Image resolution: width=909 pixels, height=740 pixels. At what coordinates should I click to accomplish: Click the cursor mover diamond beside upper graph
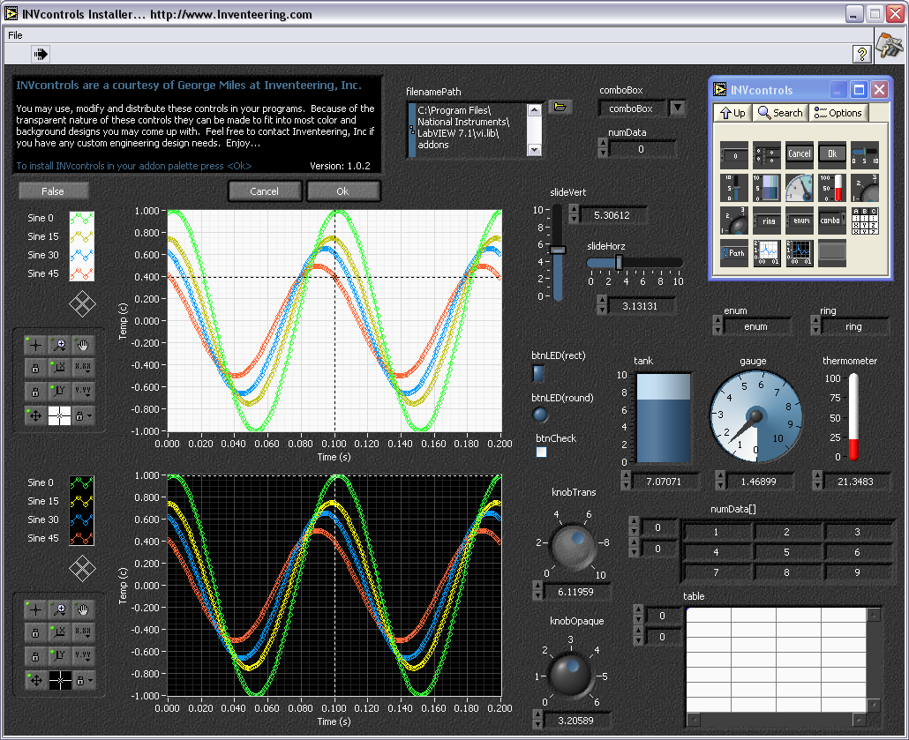82,303
